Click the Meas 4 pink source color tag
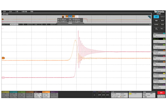 point(164,56)
